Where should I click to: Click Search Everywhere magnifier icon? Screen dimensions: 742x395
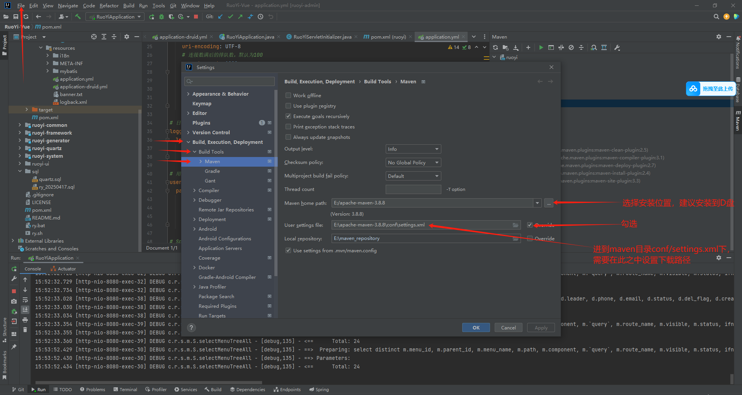pos(716,17)
